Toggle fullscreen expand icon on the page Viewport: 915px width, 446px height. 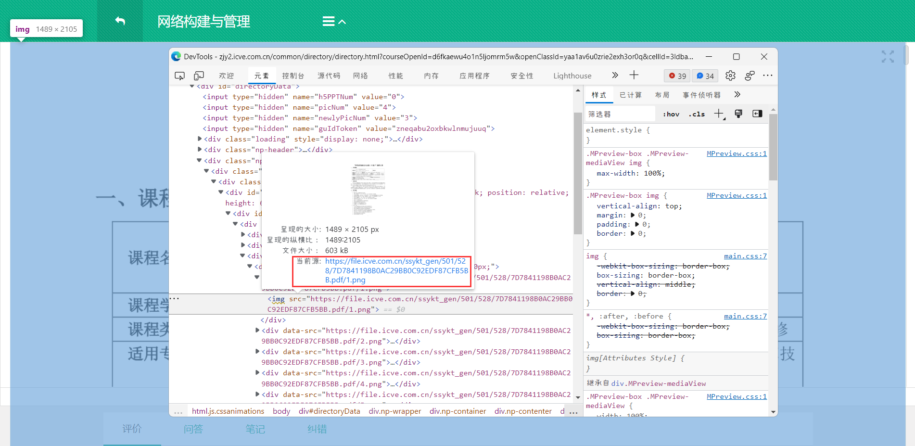pyautogui.click(x=888, y=57)
